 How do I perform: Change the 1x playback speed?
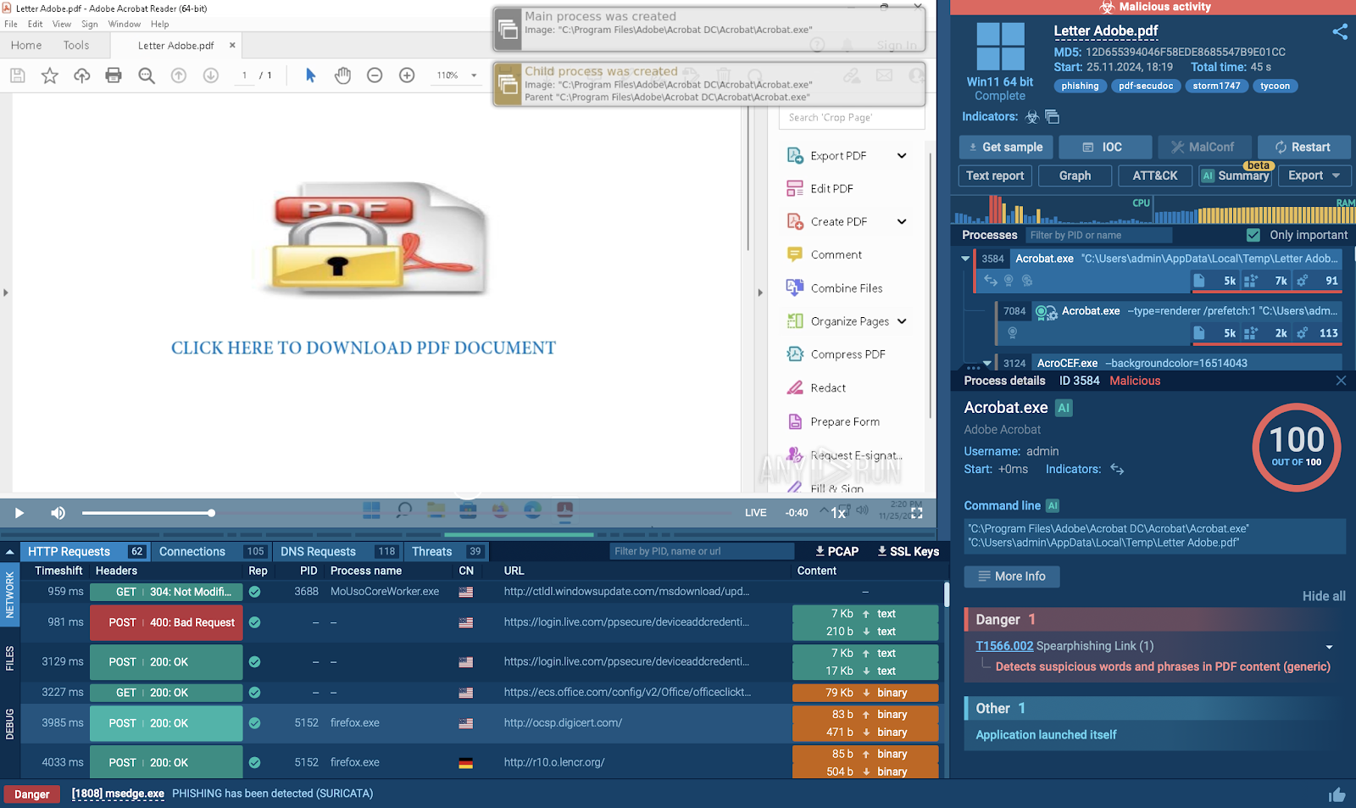838,513
